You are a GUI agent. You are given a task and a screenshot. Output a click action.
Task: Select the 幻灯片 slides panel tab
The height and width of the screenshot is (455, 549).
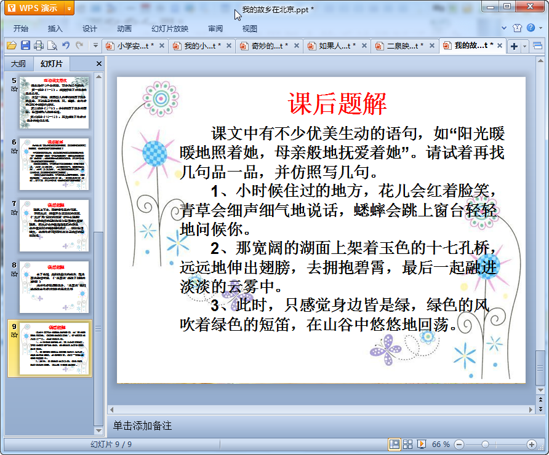pos(52,64)
